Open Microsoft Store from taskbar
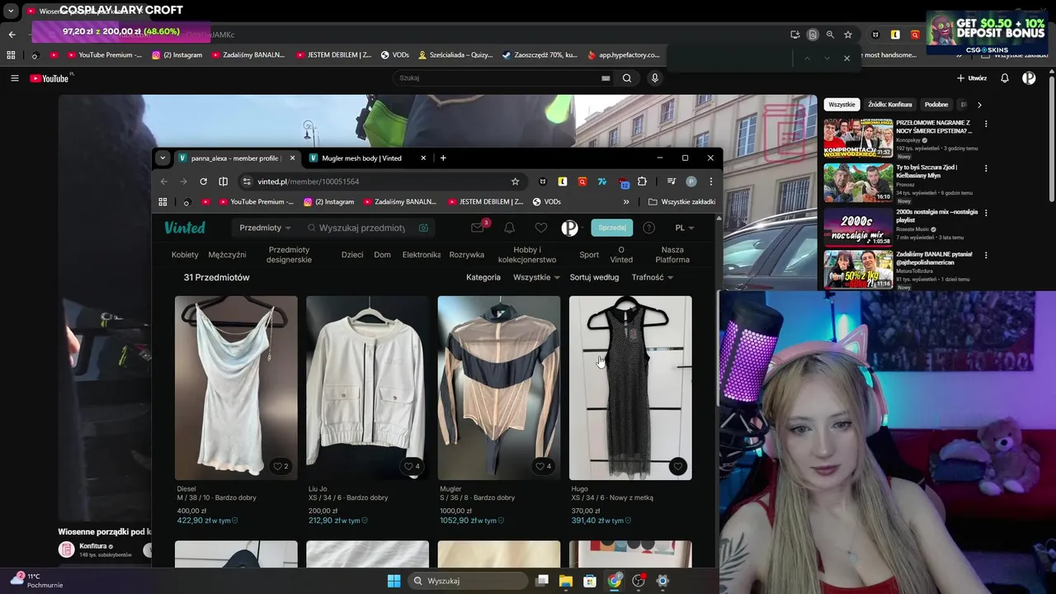The image size is (1056, 594). click(x=590, y=581)
